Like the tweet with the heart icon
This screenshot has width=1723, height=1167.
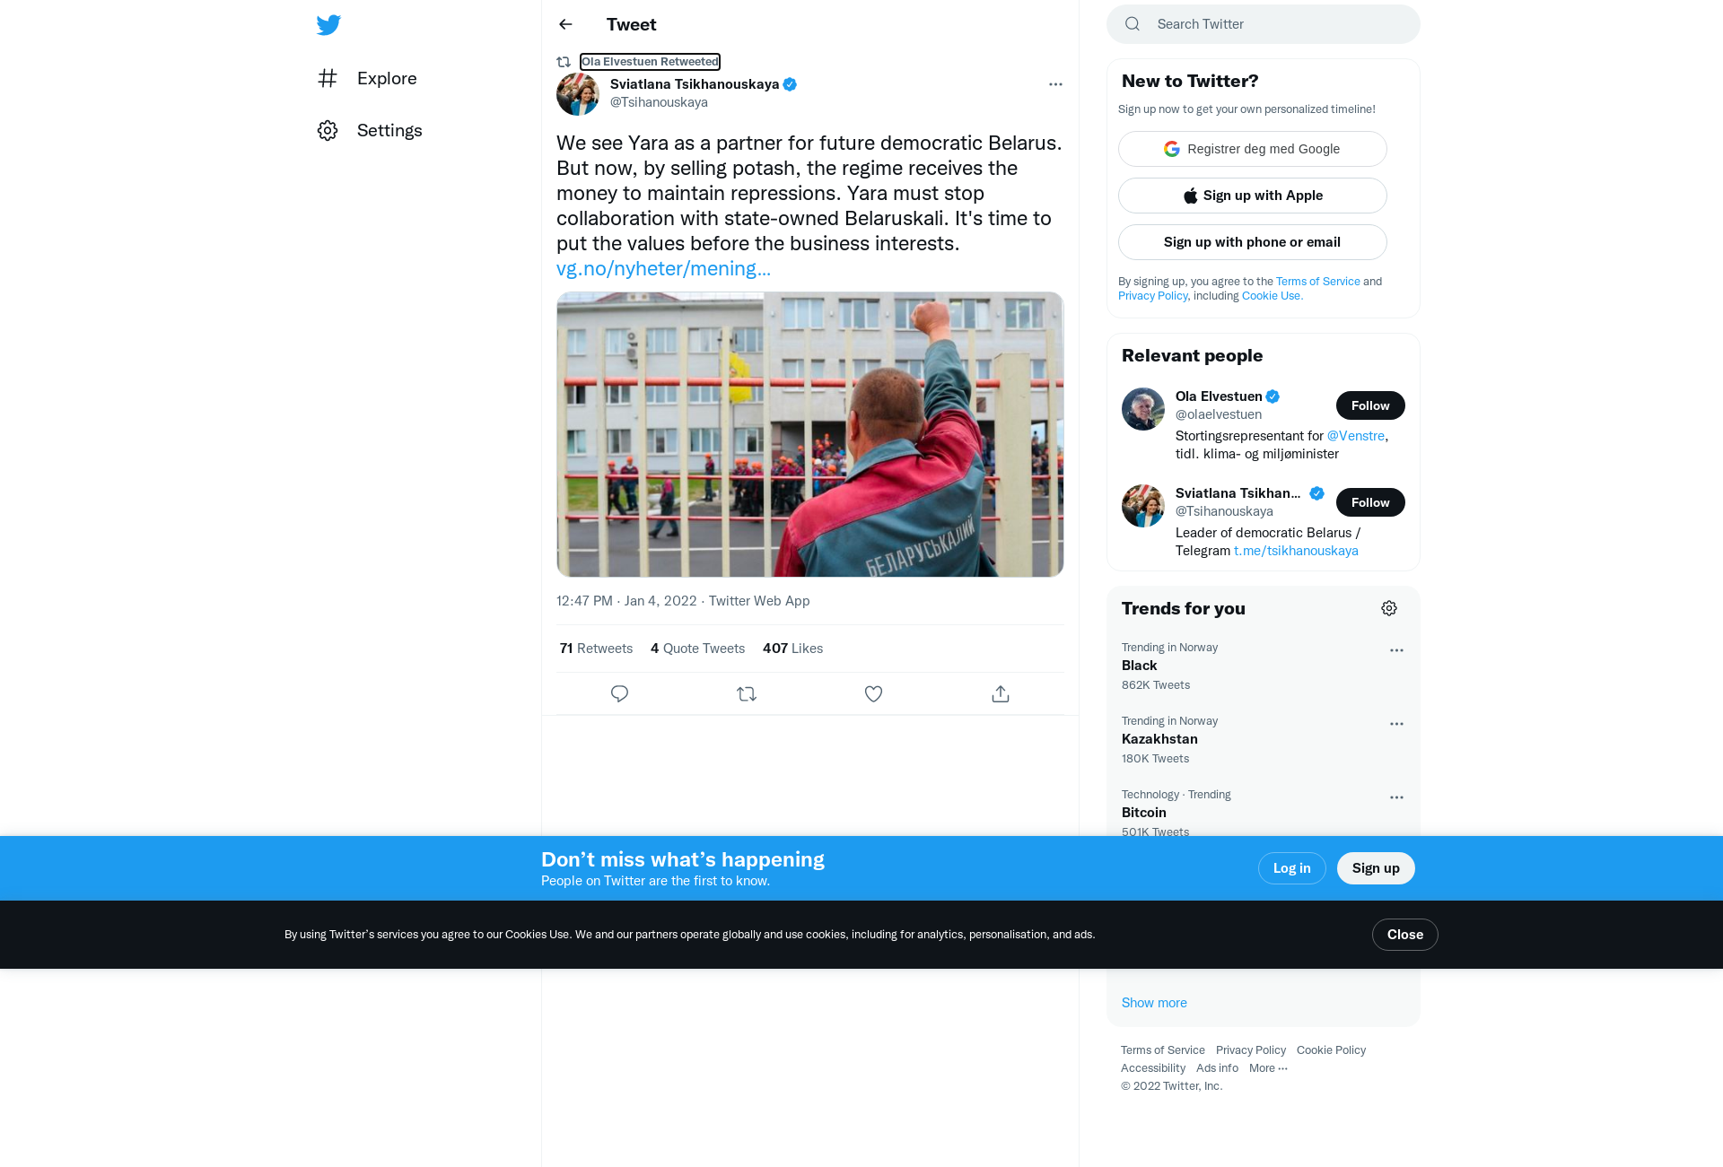(x=873, y=693)
